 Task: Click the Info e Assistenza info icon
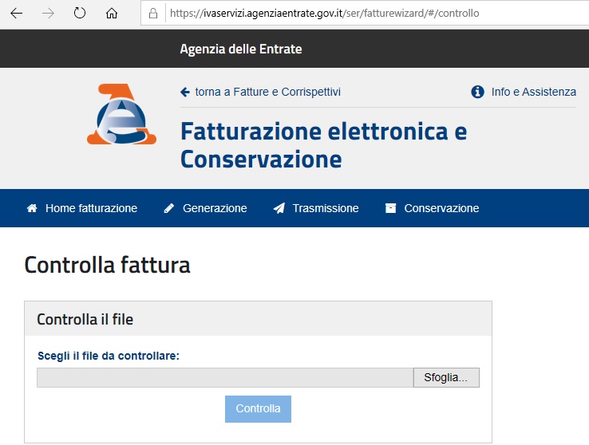(x=477, y=92)
